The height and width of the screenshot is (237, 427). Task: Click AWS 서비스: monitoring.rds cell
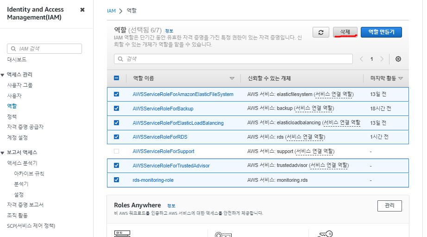click(x=277, y=180)
